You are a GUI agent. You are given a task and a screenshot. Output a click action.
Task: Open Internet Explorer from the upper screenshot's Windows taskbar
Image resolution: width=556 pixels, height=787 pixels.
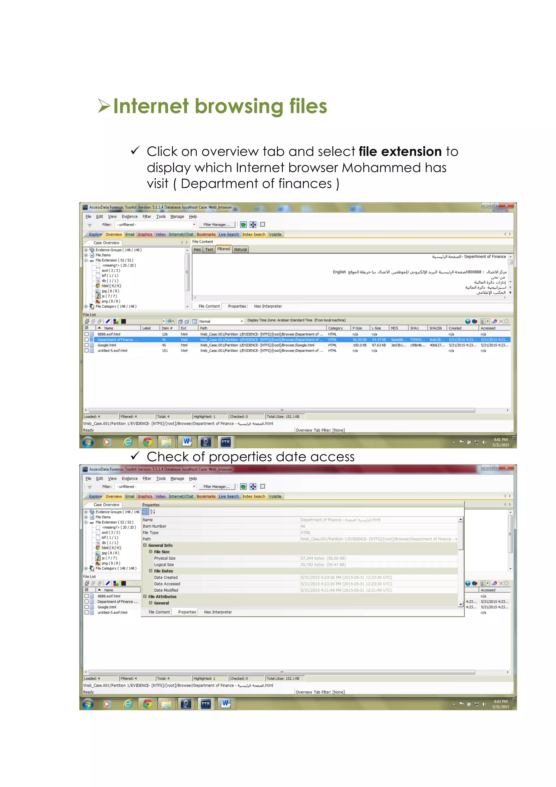coord(128,442)
